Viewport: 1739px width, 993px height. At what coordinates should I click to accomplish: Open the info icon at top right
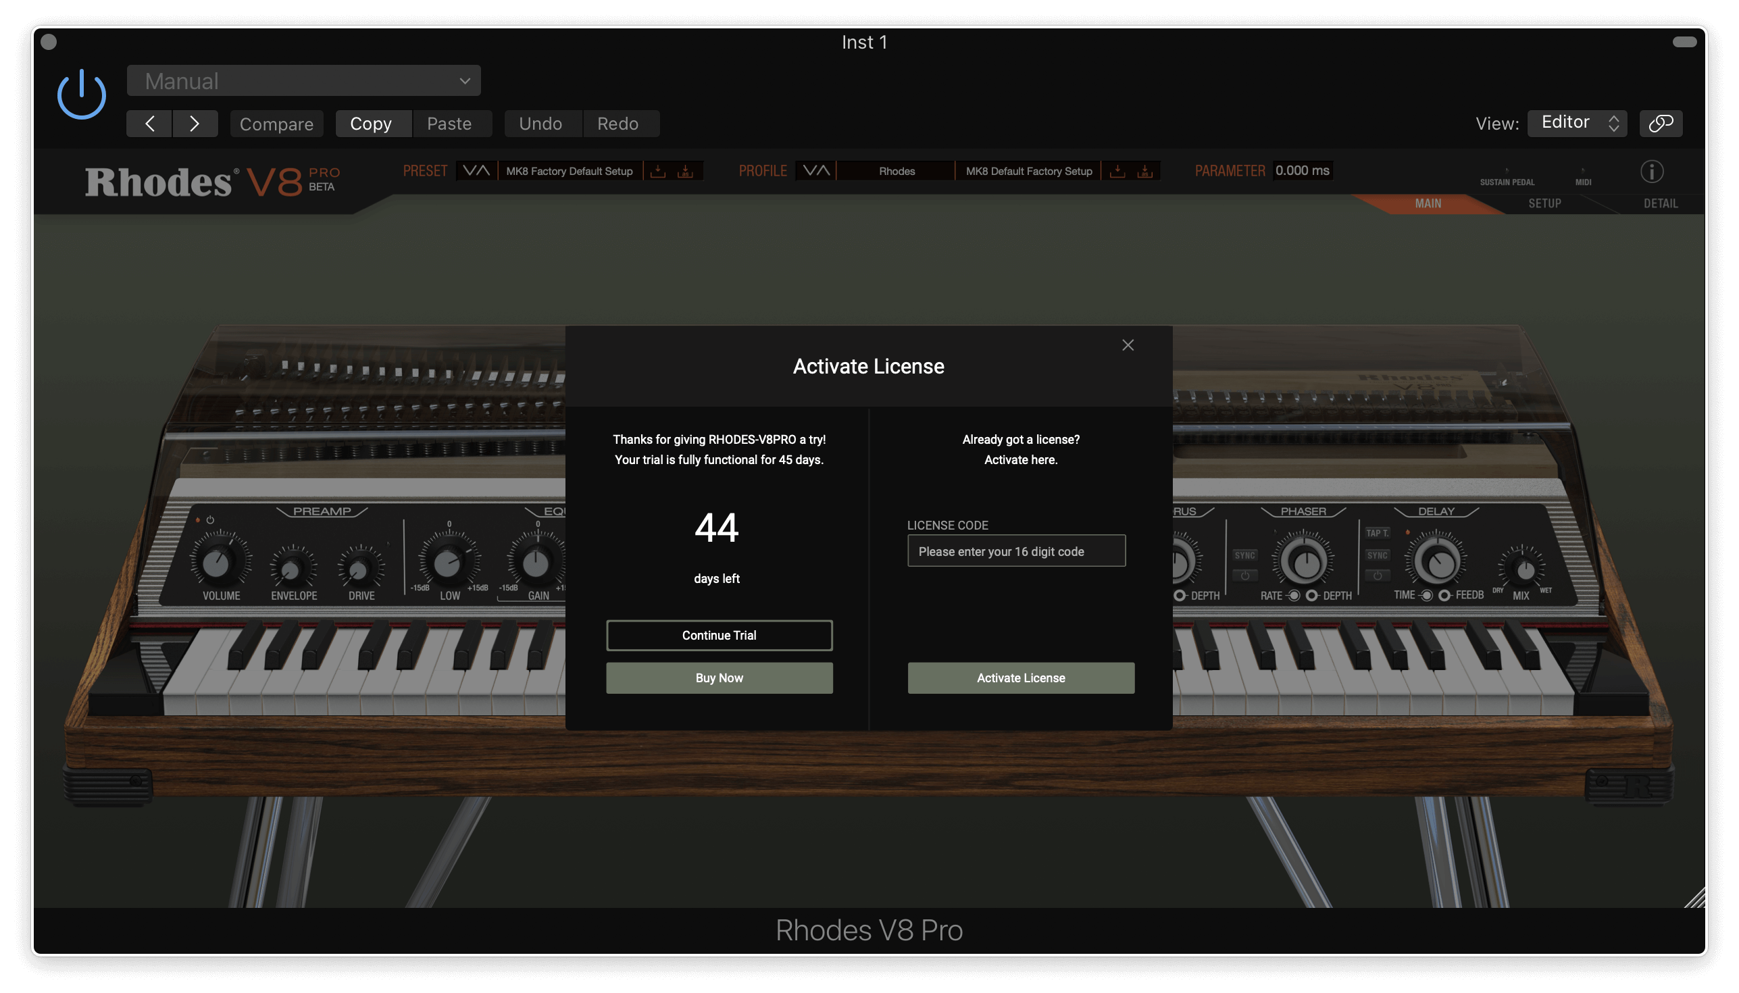pyautogui.click(x=1651, y=171)
